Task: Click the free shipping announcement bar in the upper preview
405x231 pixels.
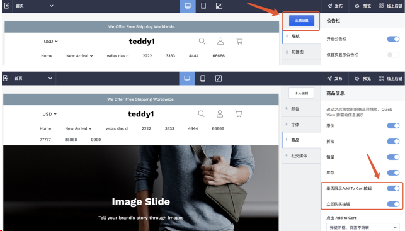Action: [142, 27]
